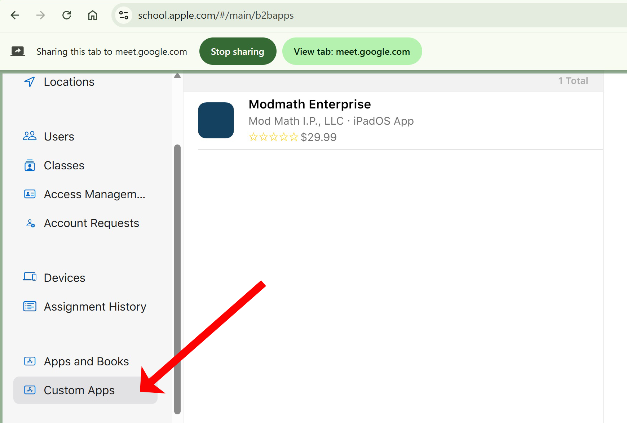Click the Classes icon in sidebar
The image size is (627, 423).
point(30,165)
